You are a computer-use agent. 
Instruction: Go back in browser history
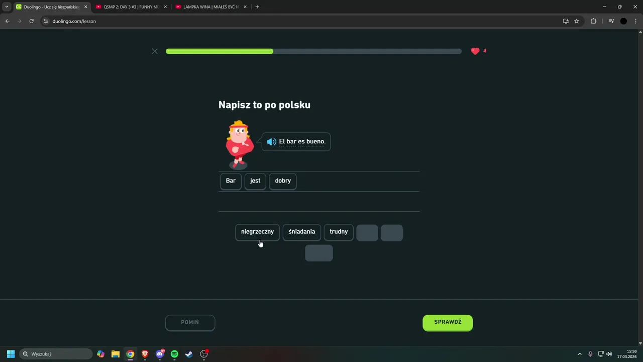(7, 21)
